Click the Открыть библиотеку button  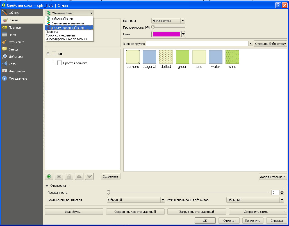pos(270,44)
